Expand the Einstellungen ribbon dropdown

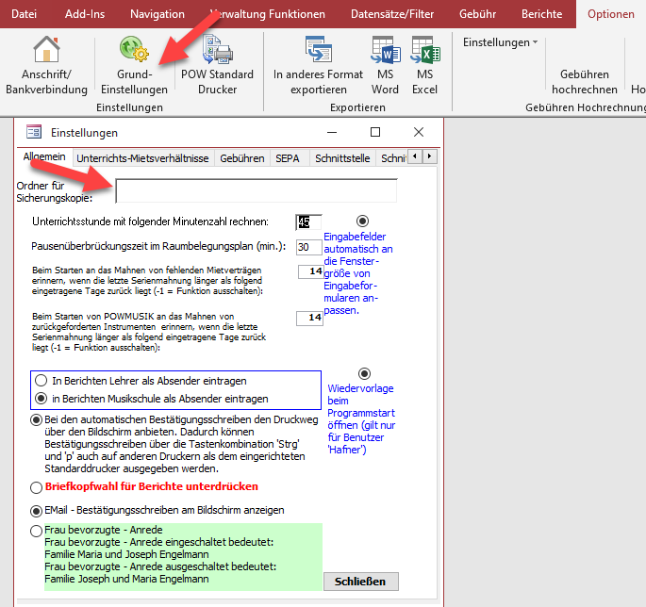pos(501,42)
